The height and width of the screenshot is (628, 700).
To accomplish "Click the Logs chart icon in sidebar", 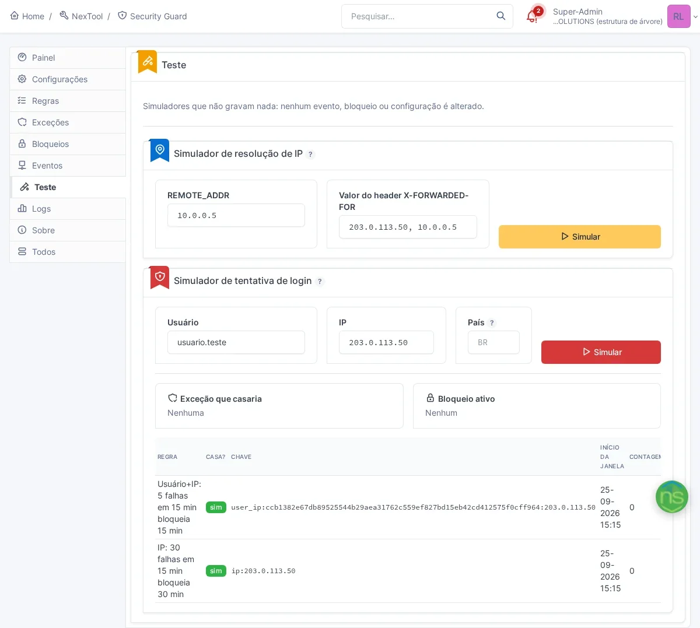I will (x=22, y=208).
